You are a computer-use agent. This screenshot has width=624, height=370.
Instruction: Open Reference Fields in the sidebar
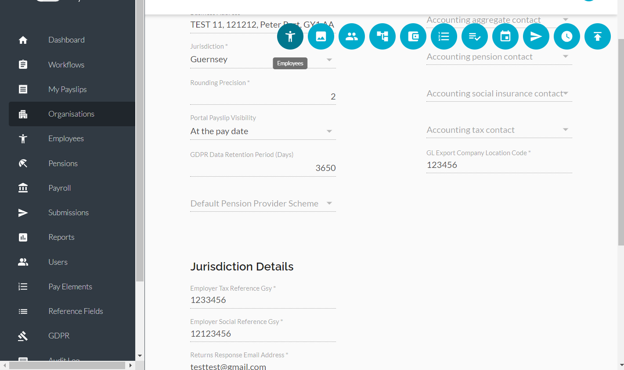[72, 311]
